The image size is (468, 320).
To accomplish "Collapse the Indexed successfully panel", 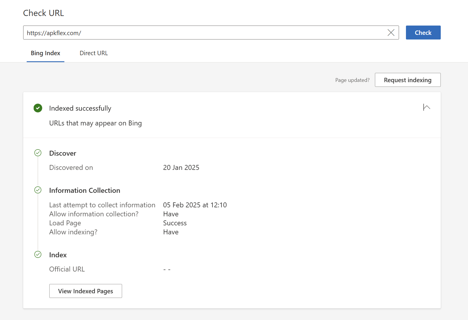I will coord(427,107).
